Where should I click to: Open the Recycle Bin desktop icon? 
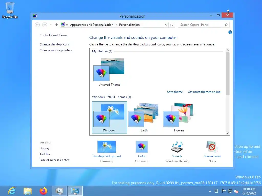pos(10,10)
